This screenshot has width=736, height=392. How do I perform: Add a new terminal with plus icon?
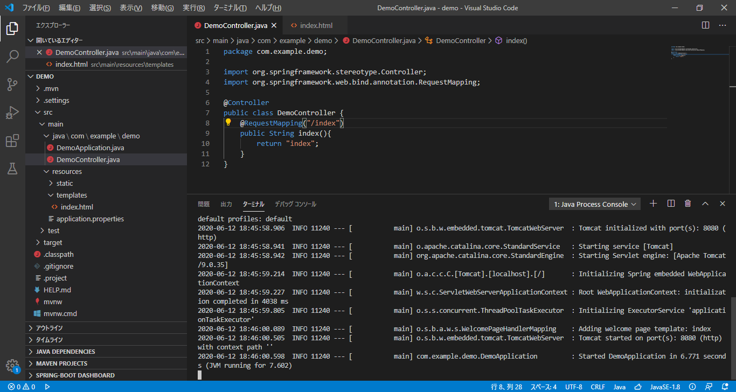coord(653,204)
